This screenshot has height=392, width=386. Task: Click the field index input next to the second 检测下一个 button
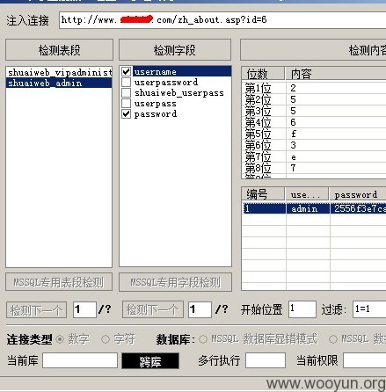coord(200,309)
